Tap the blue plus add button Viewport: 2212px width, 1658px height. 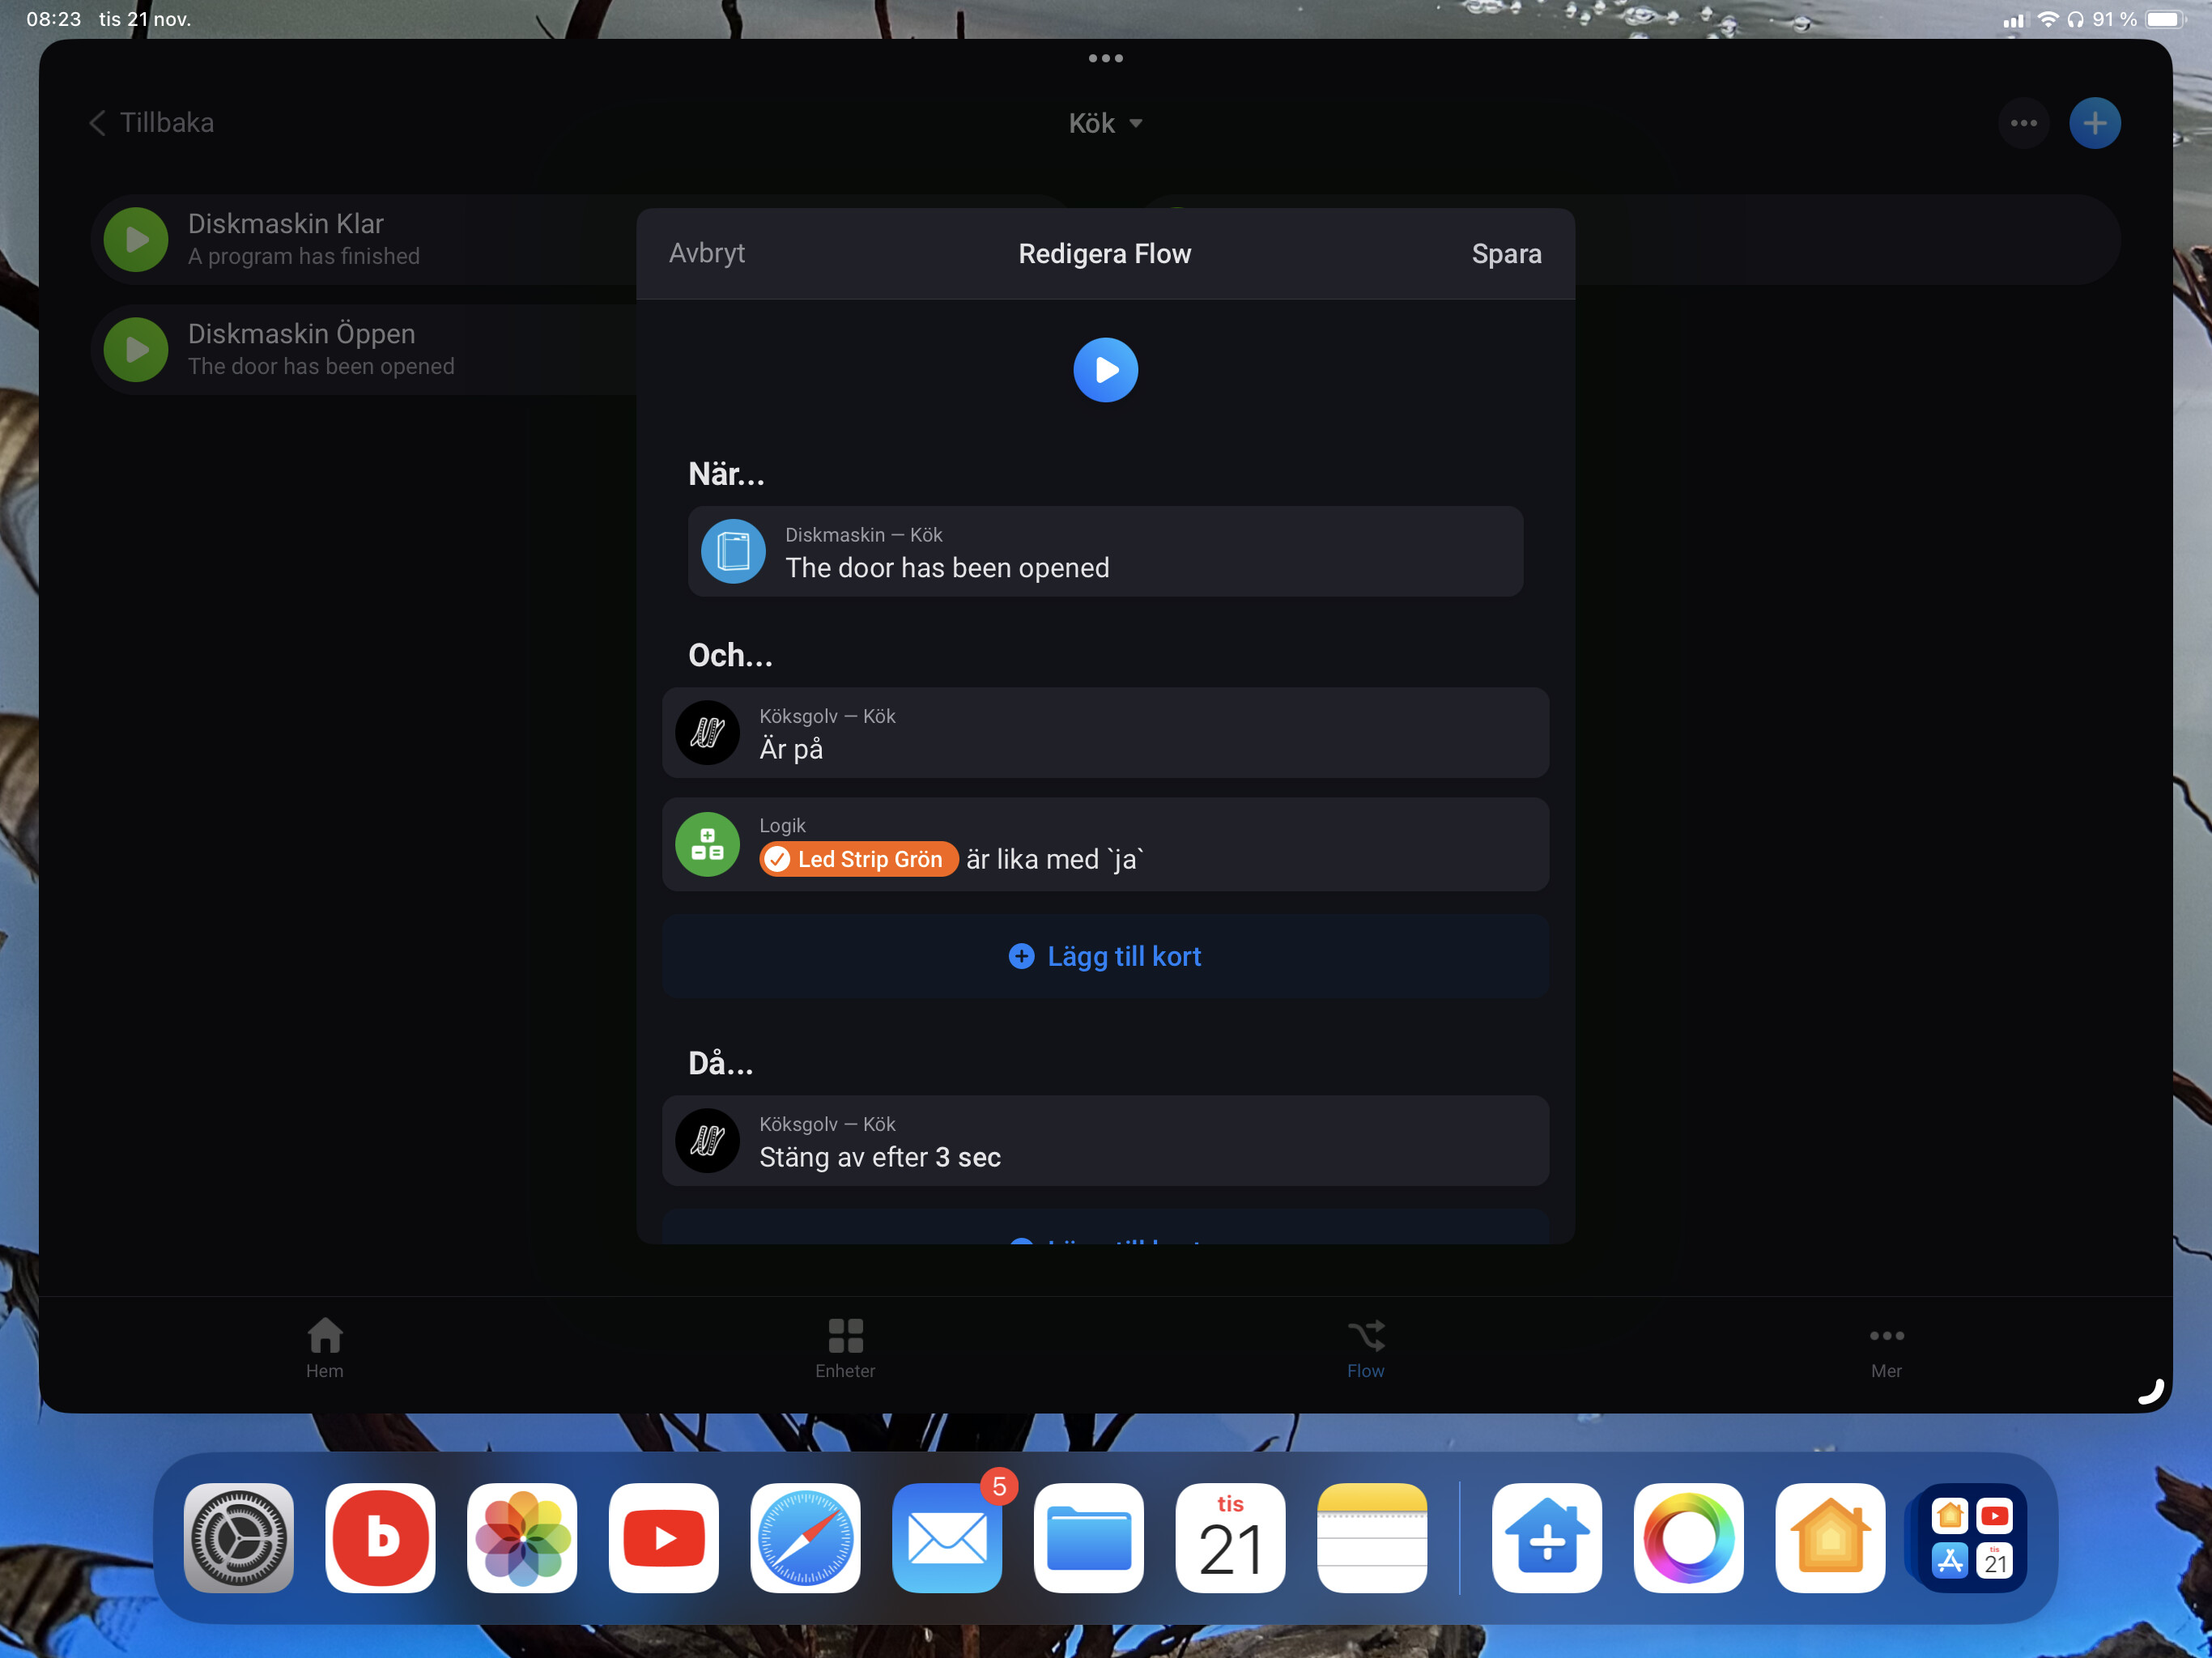point(2094,123)
